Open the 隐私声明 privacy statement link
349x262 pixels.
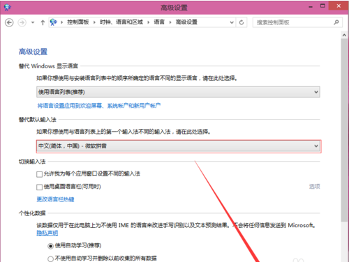[47, 233]
